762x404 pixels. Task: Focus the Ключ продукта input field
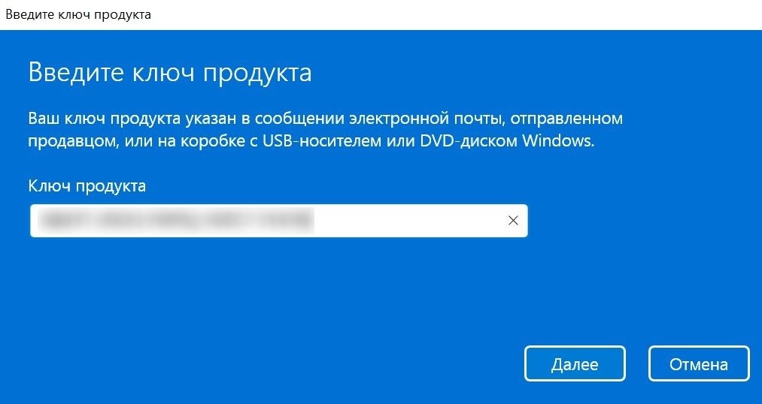279,221
